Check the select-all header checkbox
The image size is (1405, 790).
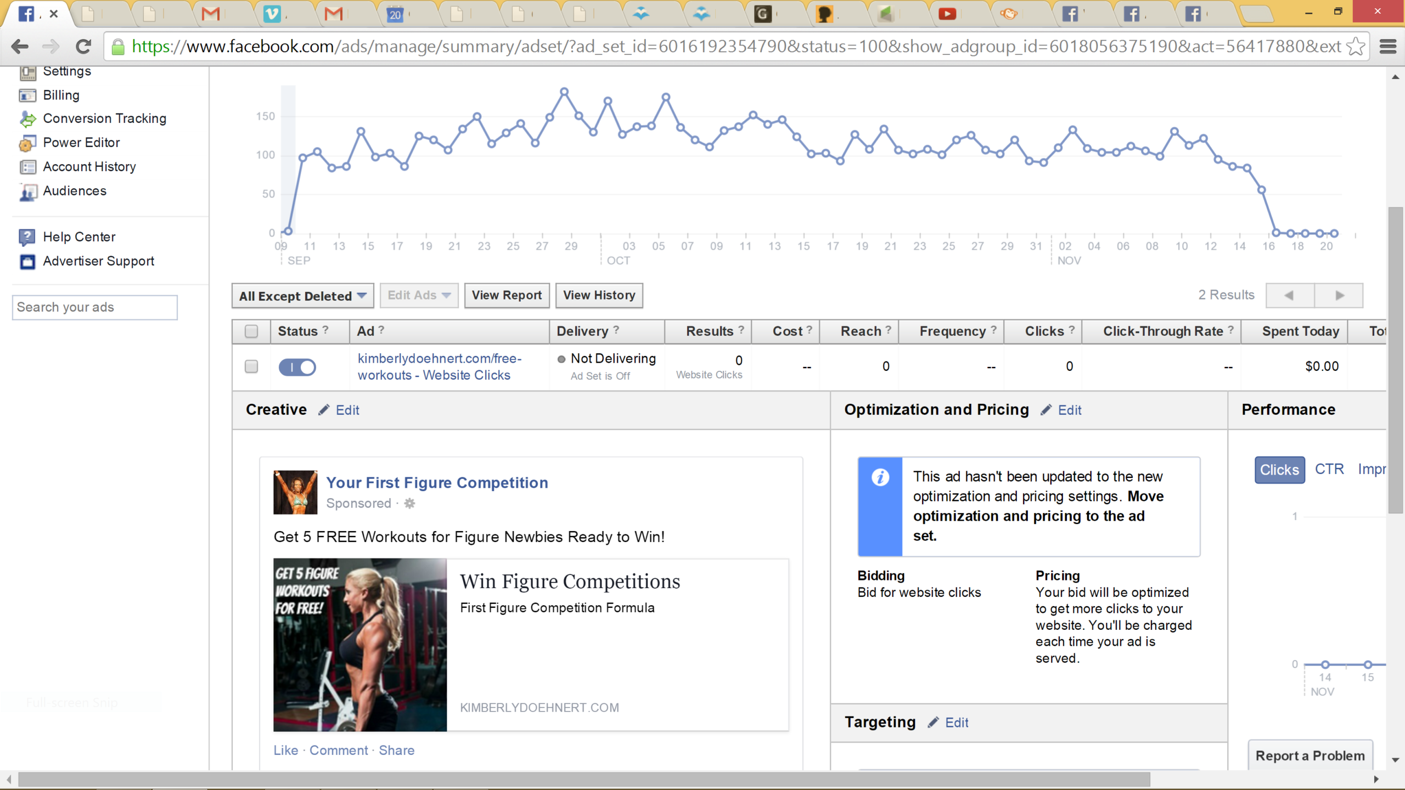[251, 331]
